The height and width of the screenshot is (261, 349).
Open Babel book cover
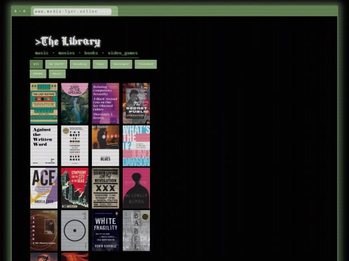[x=136, y=231]
